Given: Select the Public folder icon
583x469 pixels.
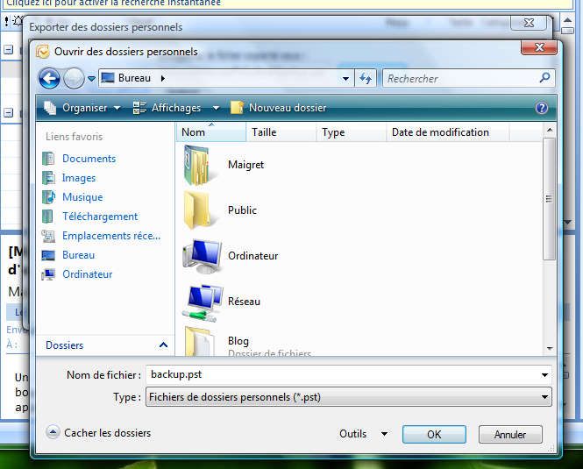Looking at the screenshot, I should click(x=198, y=210).
